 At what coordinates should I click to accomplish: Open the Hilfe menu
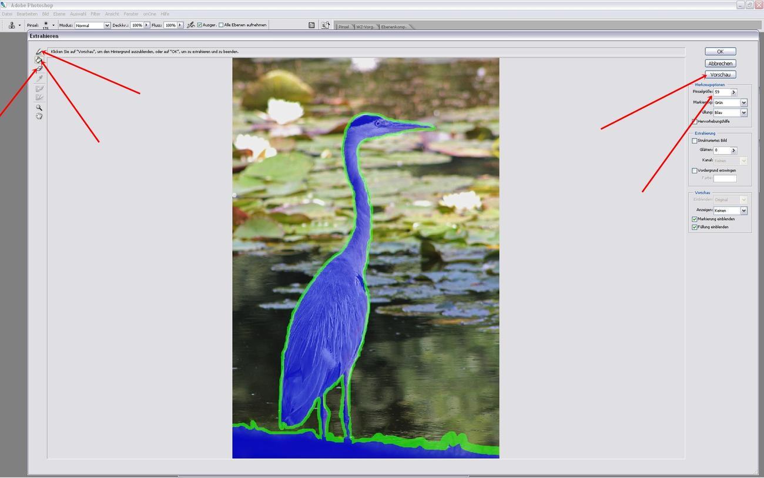pyautogui.click(x=165, y=14)
